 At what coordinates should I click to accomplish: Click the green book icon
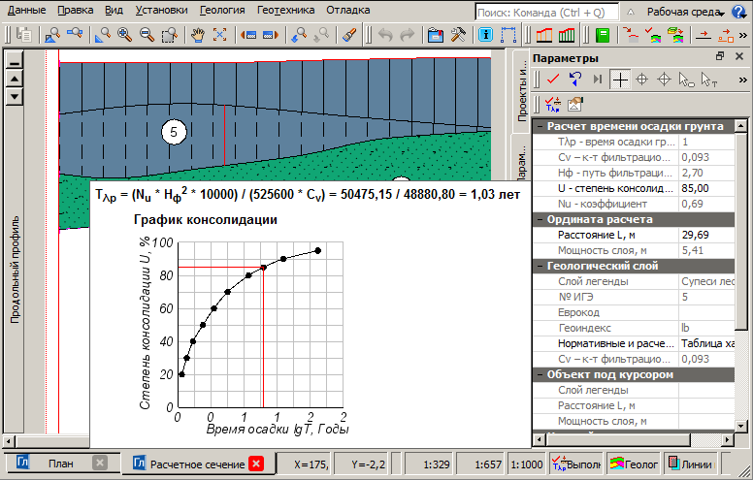[604, 34]
